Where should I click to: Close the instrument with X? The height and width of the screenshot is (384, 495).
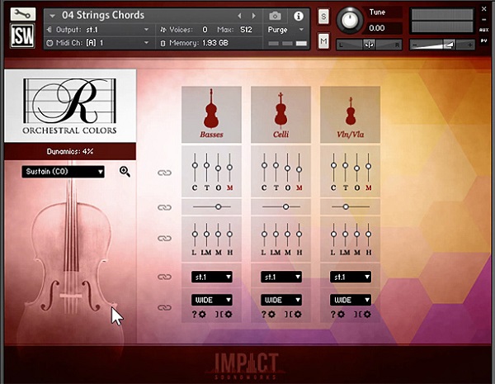tap(484, 9)
